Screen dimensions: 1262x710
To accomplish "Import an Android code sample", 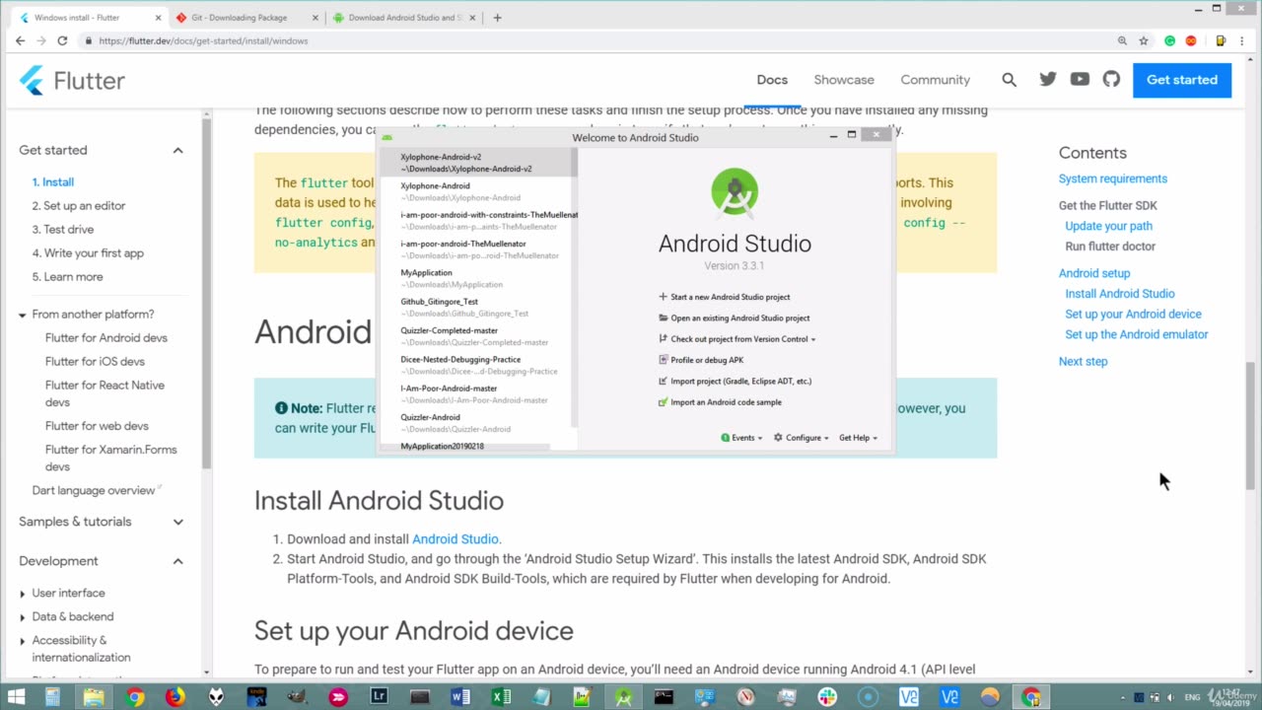I will point(720,402).
